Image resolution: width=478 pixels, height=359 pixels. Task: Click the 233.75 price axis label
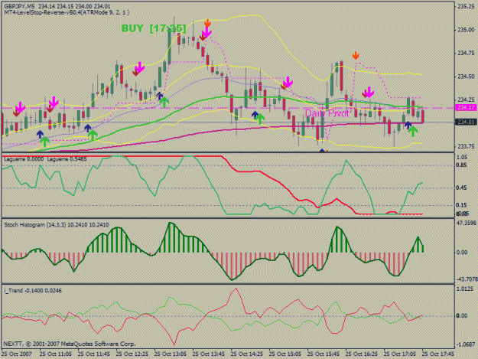pos(466,146)
